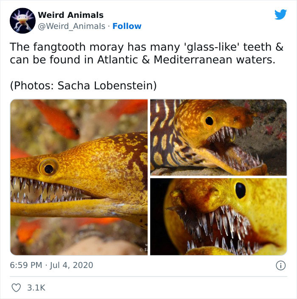Click the eel's eye in left photo
Screen dimensions: 297x299
click(x=49, y=168)
